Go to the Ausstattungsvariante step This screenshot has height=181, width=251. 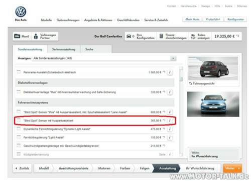pos(73,168)
